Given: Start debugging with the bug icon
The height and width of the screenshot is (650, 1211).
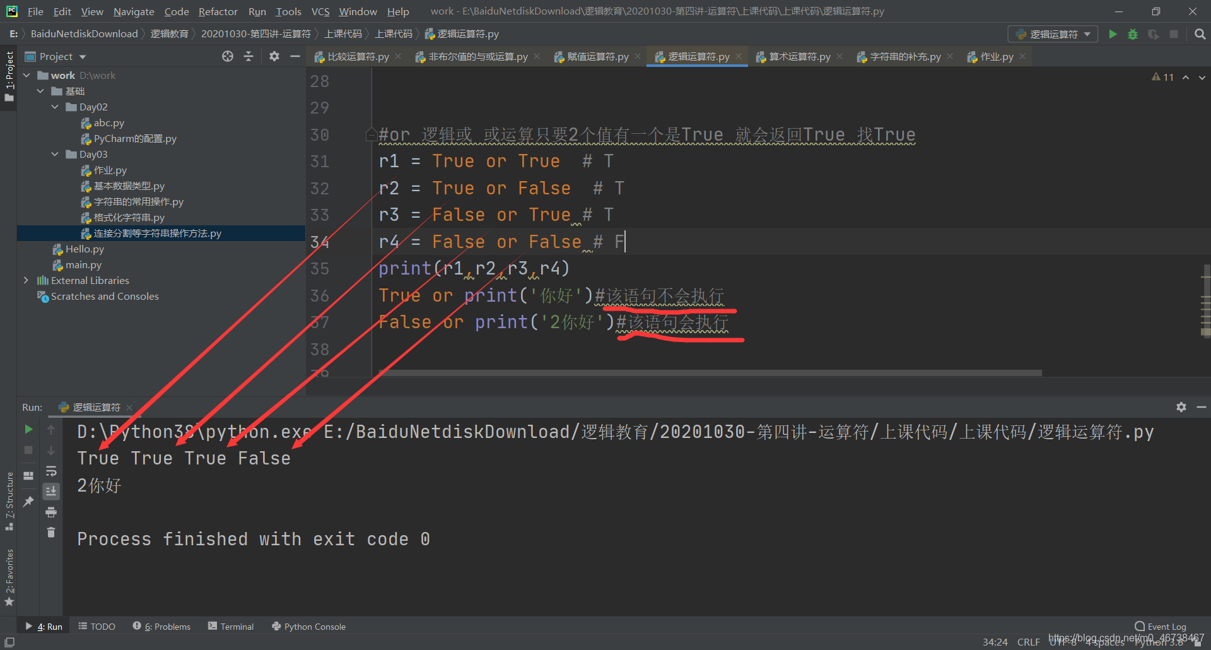Looking at the screenshot, I should [x=1133, y=34].
